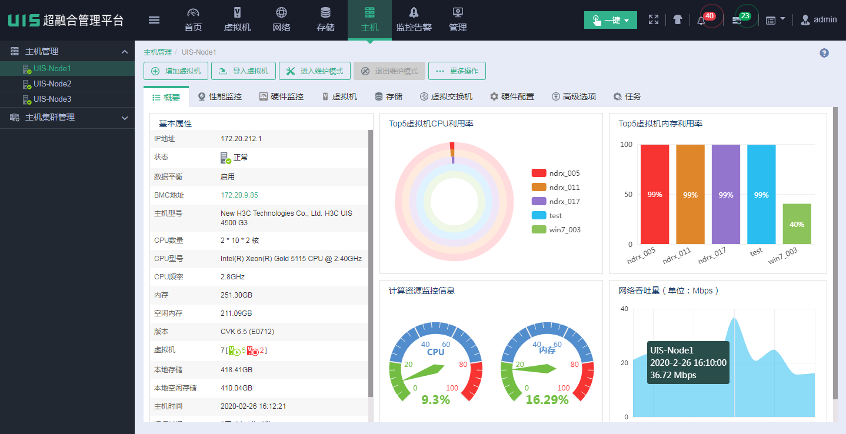Viewport: 846px width, 434px height.
Task: Switch to the 硬件配置 tab
Action: [512, 96]
